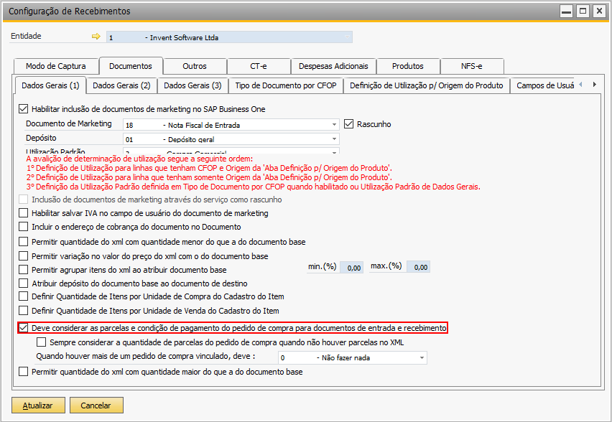
Task: Check Atribuir depósito do documento base
Action: [24, 283]
